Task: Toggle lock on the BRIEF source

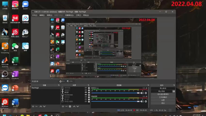Action: (x=89, y=92)
